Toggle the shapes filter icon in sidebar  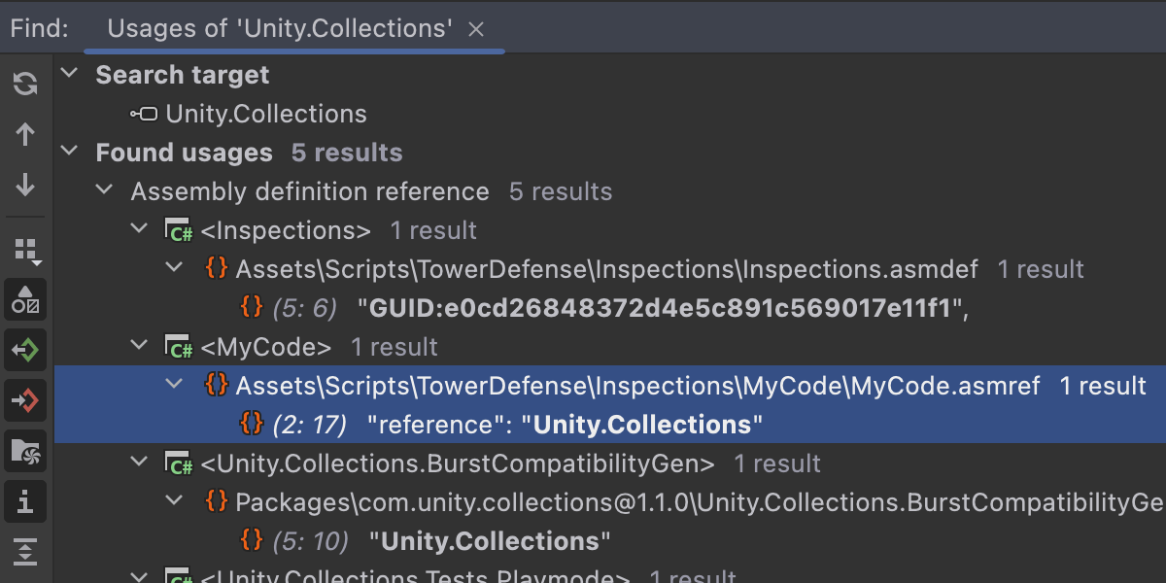coord(26,300)
